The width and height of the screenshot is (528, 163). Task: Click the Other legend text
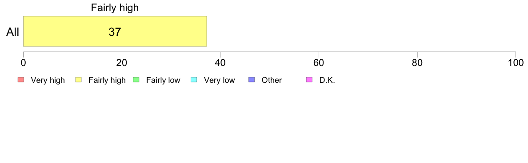272,80
